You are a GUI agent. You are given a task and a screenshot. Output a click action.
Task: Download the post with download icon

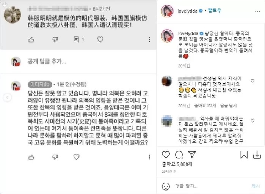[257, 155]
